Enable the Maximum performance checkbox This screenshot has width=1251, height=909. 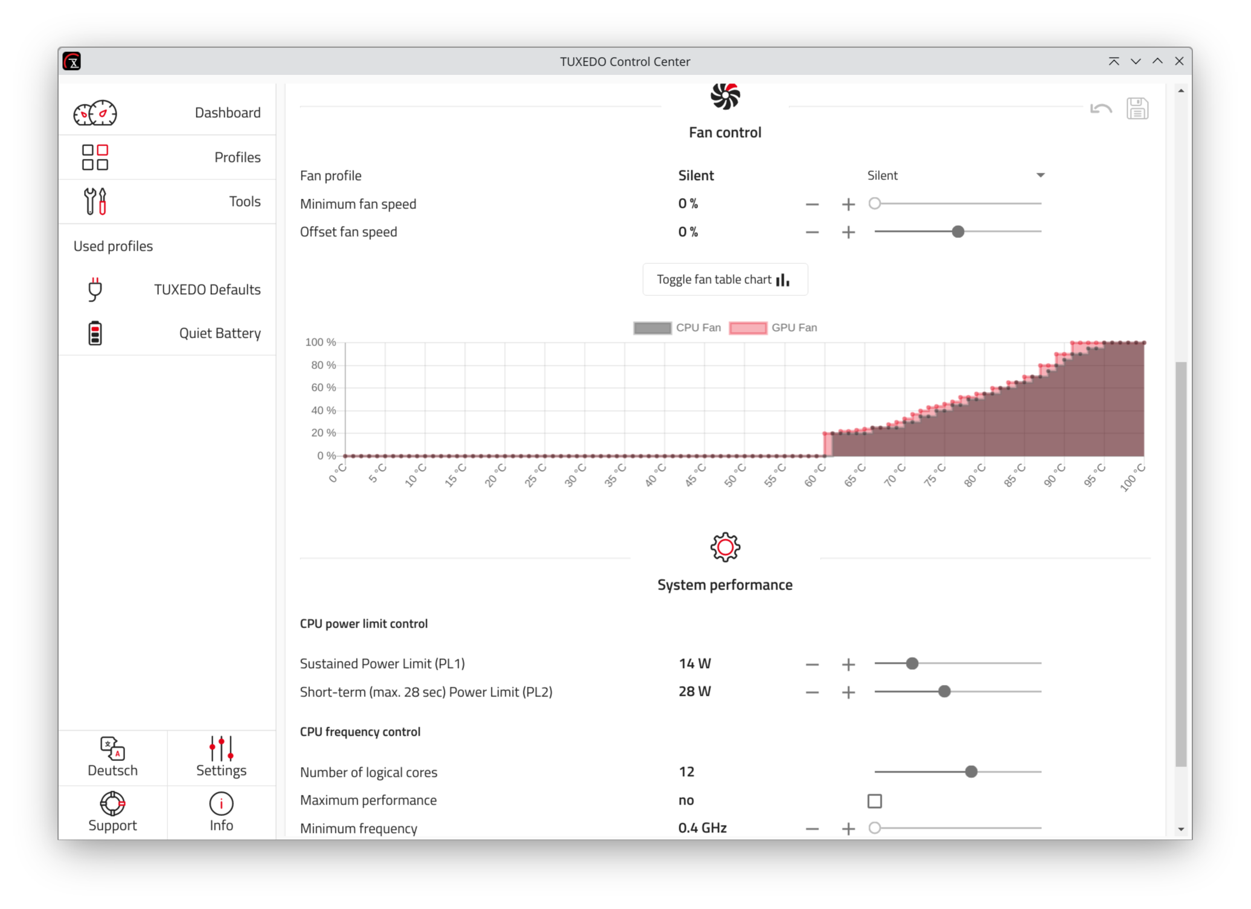874,801
